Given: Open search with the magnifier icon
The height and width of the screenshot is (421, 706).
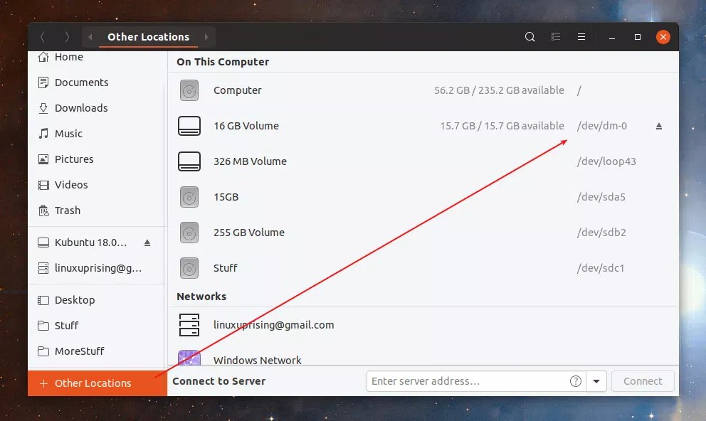Looking at the screenshot, I should (x=530, y=37).
